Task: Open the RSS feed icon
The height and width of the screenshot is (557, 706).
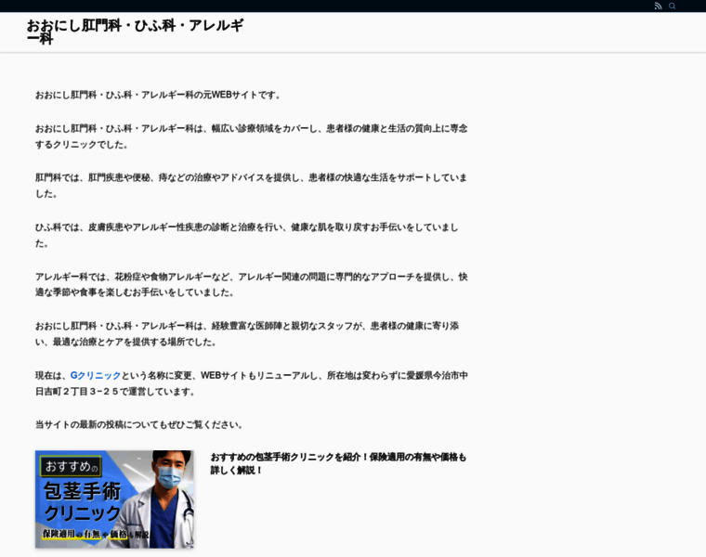Action: point(658,6)
